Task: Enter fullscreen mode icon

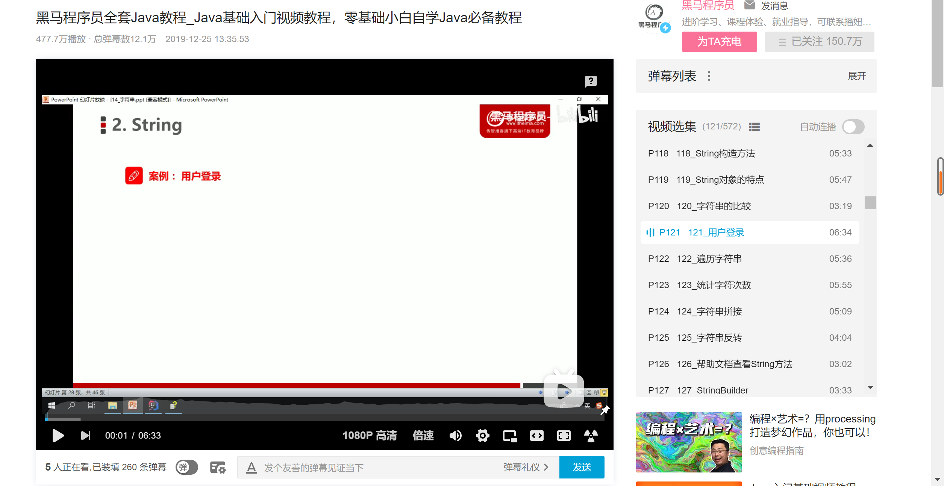Action: pyautogui.click(x=564, y=436)
